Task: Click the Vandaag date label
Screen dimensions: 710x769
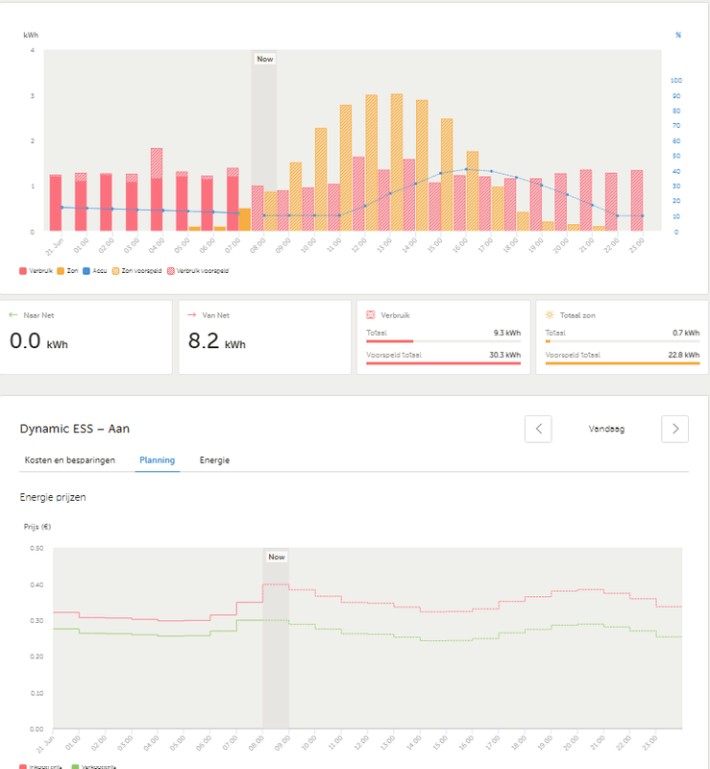Action: (x=606, y=429)
